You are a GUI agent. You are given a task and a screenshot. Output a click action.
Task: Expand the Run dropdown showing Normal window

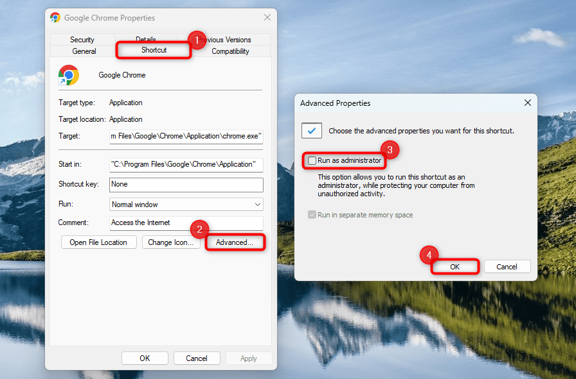(186, 205)
